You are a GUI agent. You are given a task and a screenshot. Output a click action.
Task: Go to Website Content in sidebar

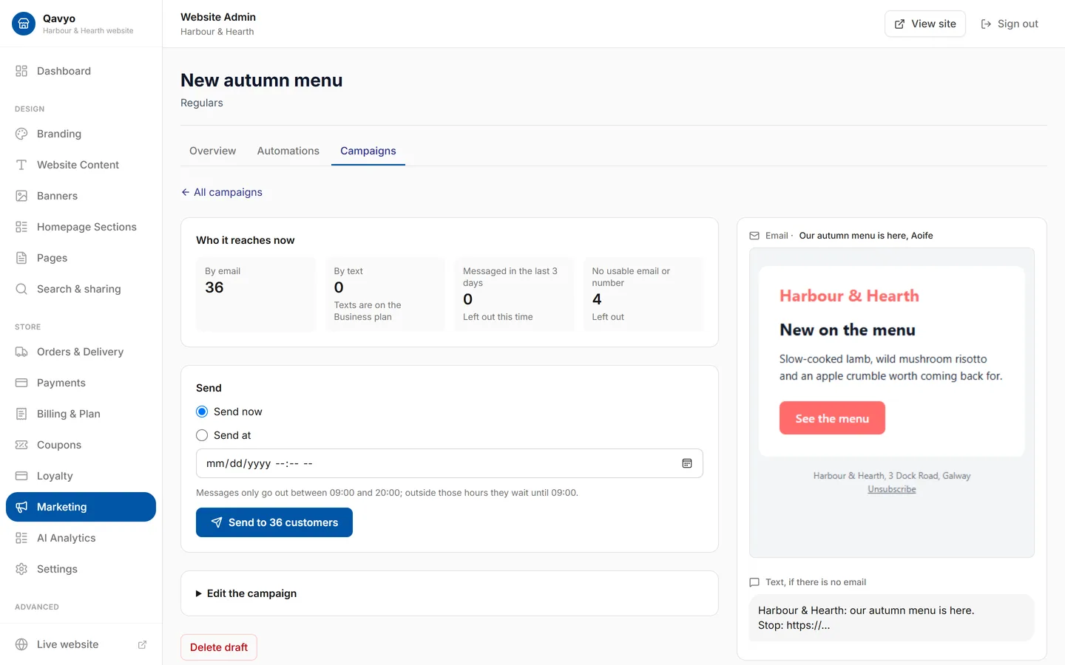[x=81, y=165]
